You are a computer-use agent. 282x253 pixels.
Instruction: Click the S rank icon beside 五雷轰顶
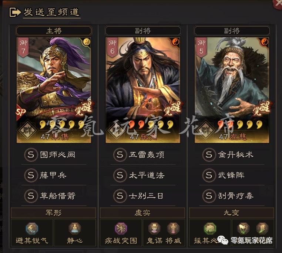pyautogui.click(x=120, y=155)
